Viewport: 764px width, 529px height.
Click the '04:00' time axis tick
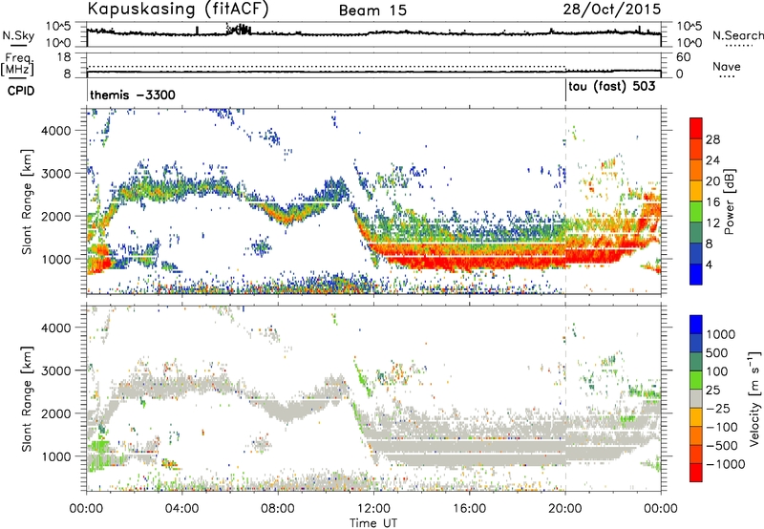(182, 509)
